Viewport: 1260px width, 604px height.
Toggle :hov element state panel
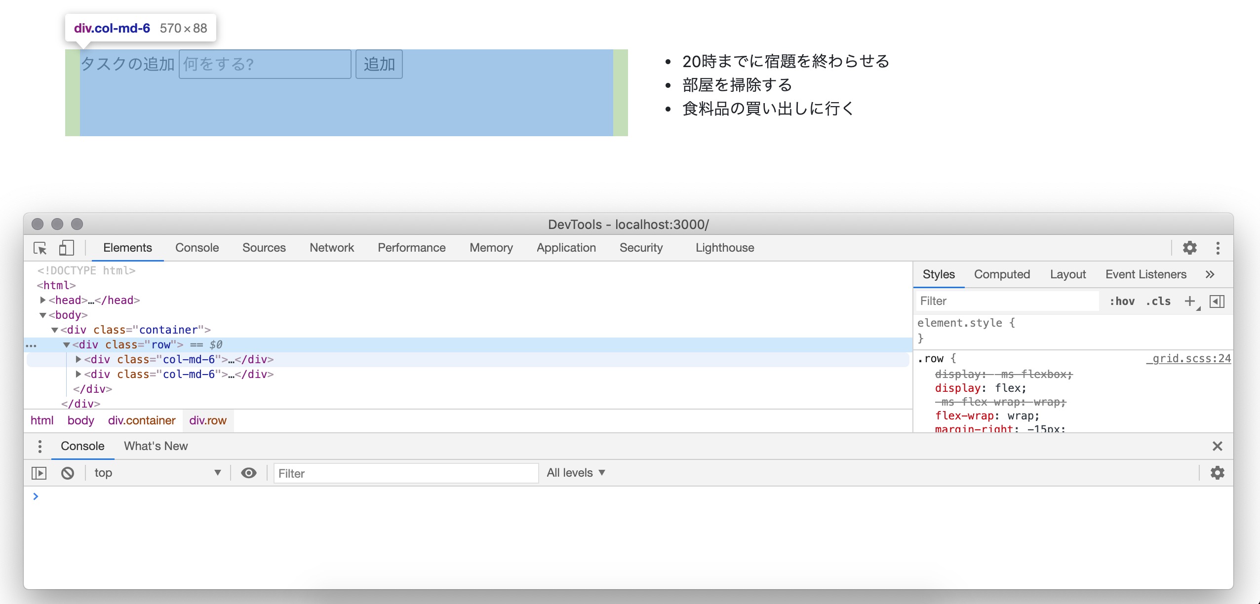pos(1122,301)
